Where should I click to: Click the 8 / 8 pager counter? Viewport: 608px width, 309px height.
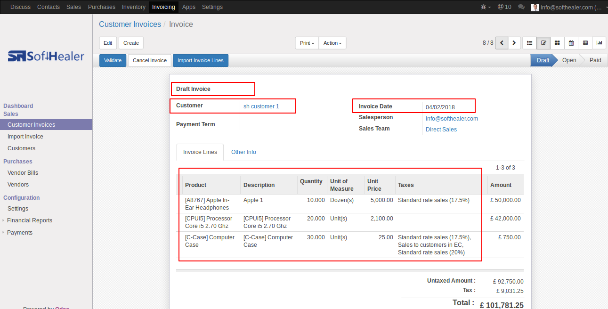(488, 43)
